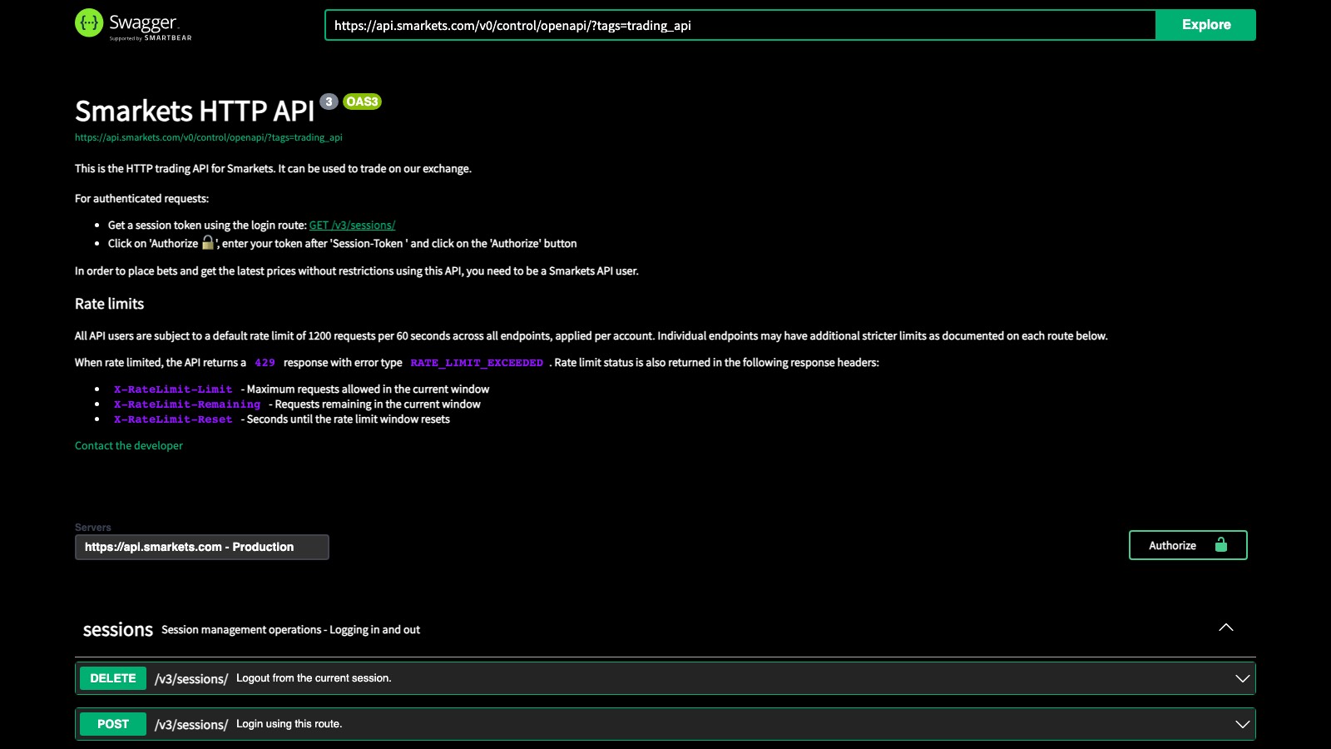1331x749 pixels.
Task: Click the 'Login using this route.' description
Action: (x=289, y=724)
